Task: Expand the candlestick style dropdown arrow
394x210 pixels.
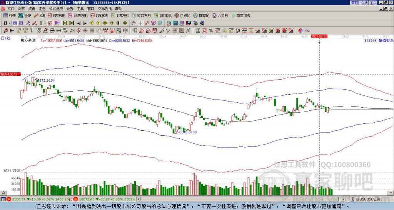Action: pyautogui.click(x=45, y=23)
